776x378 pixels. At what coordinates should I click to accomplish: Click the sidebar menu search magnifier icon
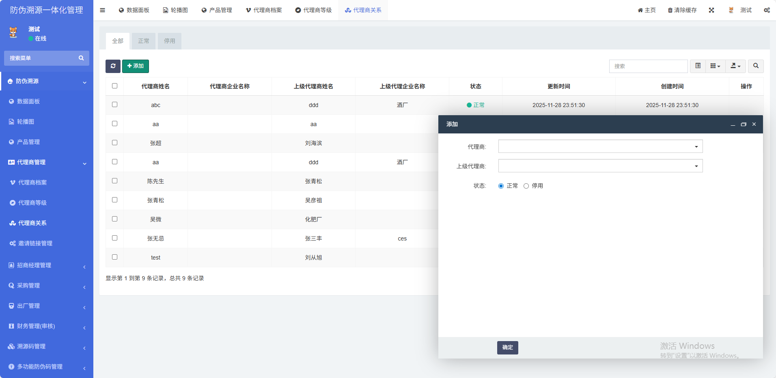coord(81,58)
